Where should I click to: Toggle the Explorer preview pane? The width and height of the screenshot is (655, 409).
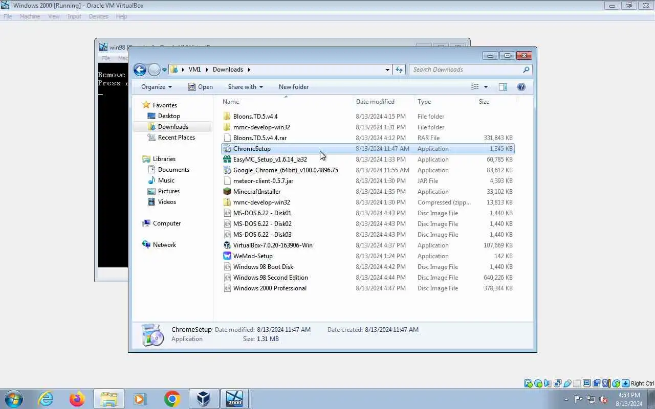coord(503,87)
